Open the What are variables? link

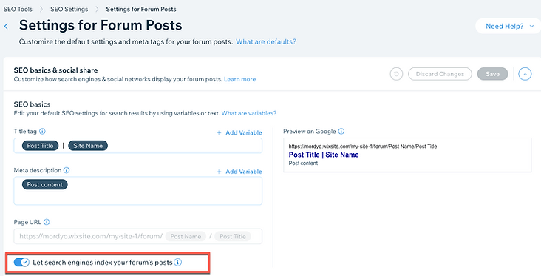(249, 113)
